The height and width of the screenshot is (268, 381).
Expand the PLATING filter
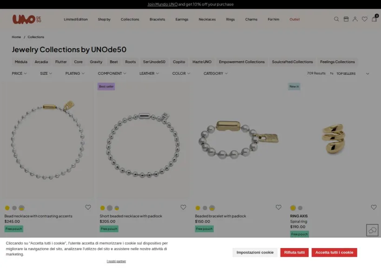(x=75, y=73)
